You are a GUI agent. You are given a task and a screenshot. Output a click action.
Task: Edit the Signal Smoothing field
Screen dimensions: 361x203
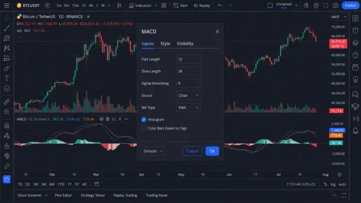click(188, 83)
